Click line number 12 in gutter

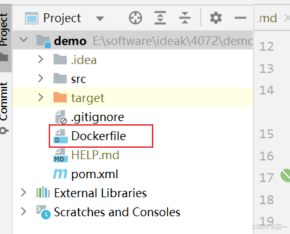coord(267,46)
